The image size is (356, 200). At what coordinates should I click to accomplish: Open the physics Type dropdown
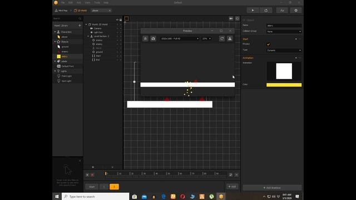click(x=284, y=51)
